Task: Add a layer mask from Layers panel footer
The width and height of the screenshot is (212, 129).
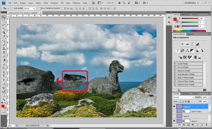Action: (188, 125)
